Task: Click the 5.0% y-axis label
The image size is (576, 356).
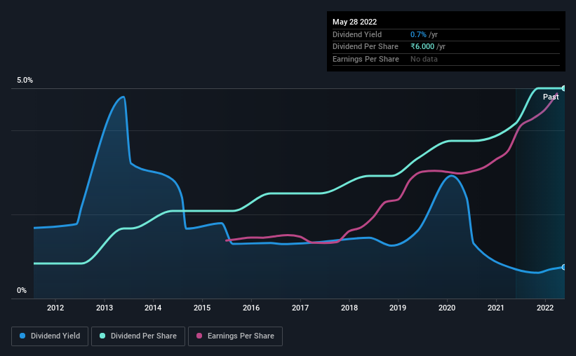Action: 25,80
